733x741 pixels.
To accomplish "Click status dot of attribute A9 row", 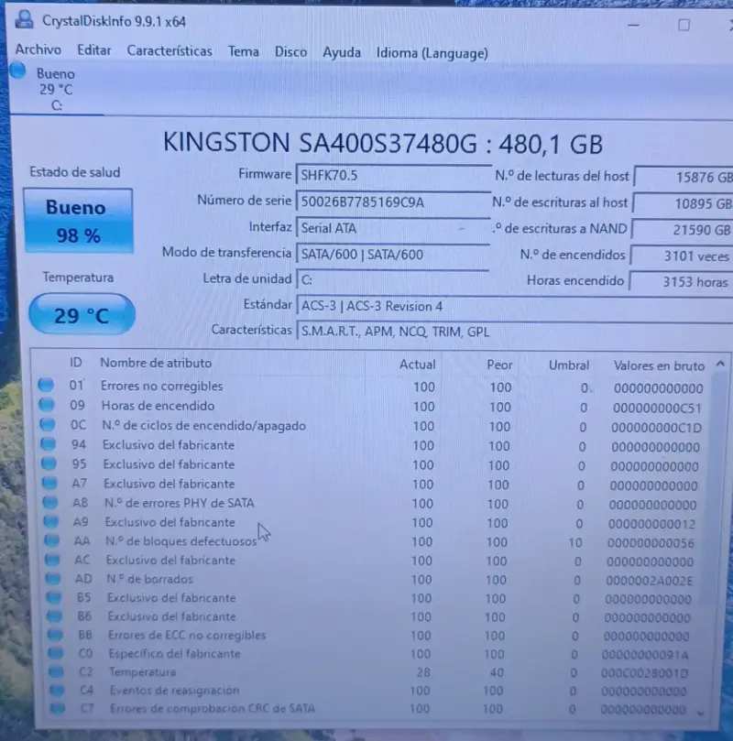I will (51, 521).
